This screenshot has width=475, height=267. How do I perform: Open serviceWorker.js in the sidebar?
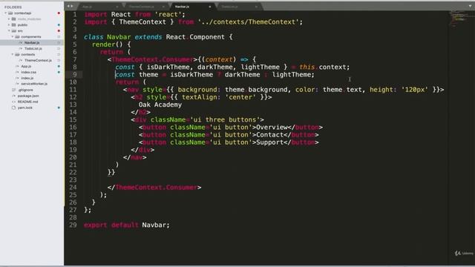tap(34, 84)
